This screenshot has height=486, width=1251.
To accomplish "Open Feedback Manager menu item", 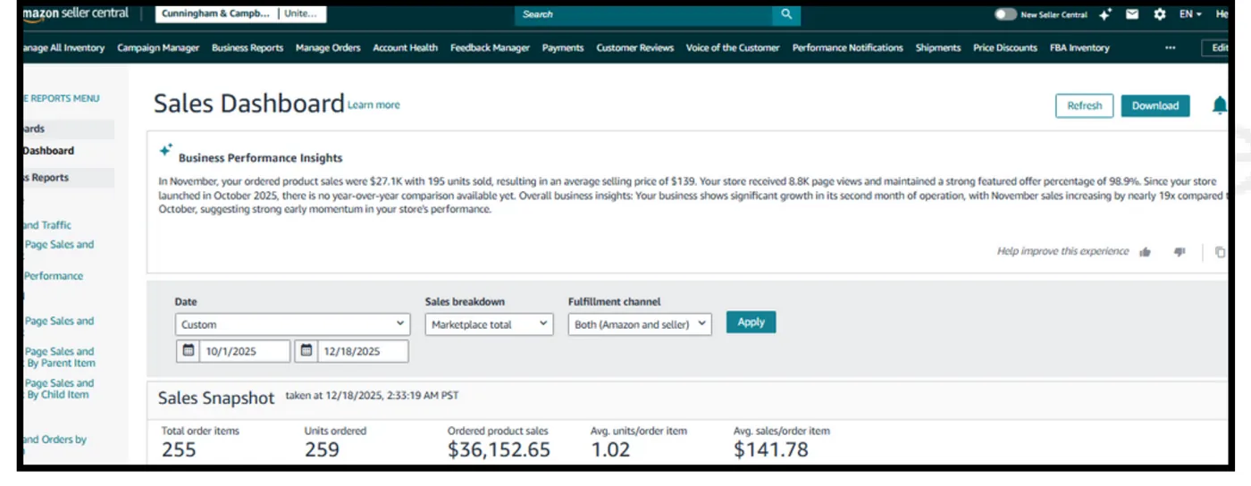I will (x=490, y=48).
